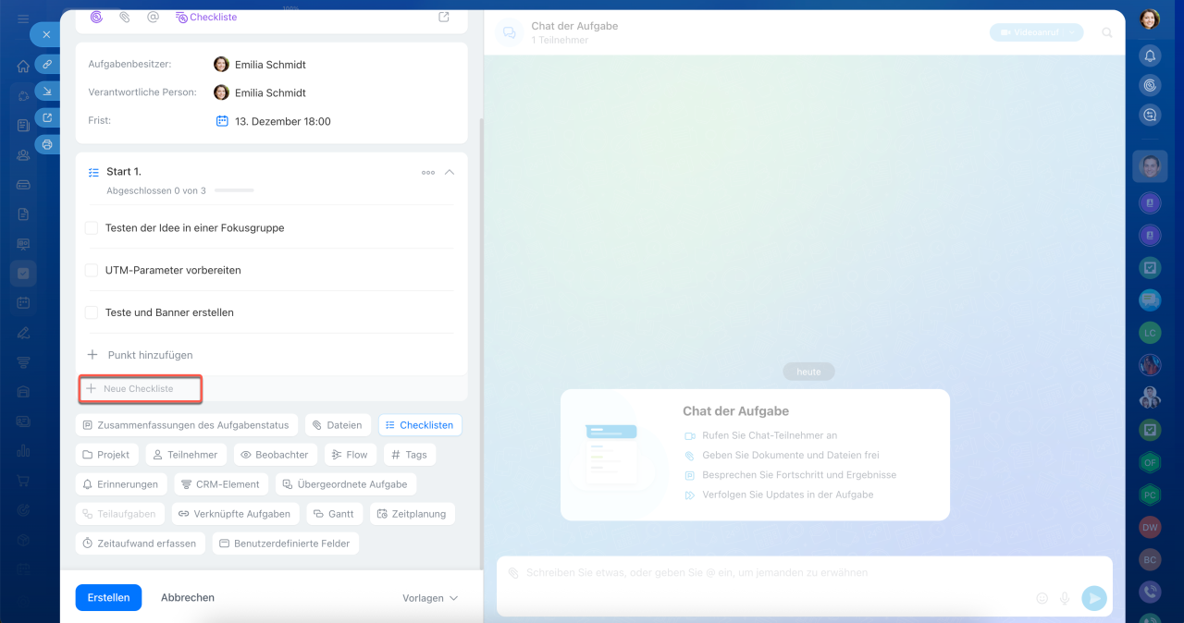Close the task slider with the X button
Screen dimensions: 1184x623
pos(46,34)
